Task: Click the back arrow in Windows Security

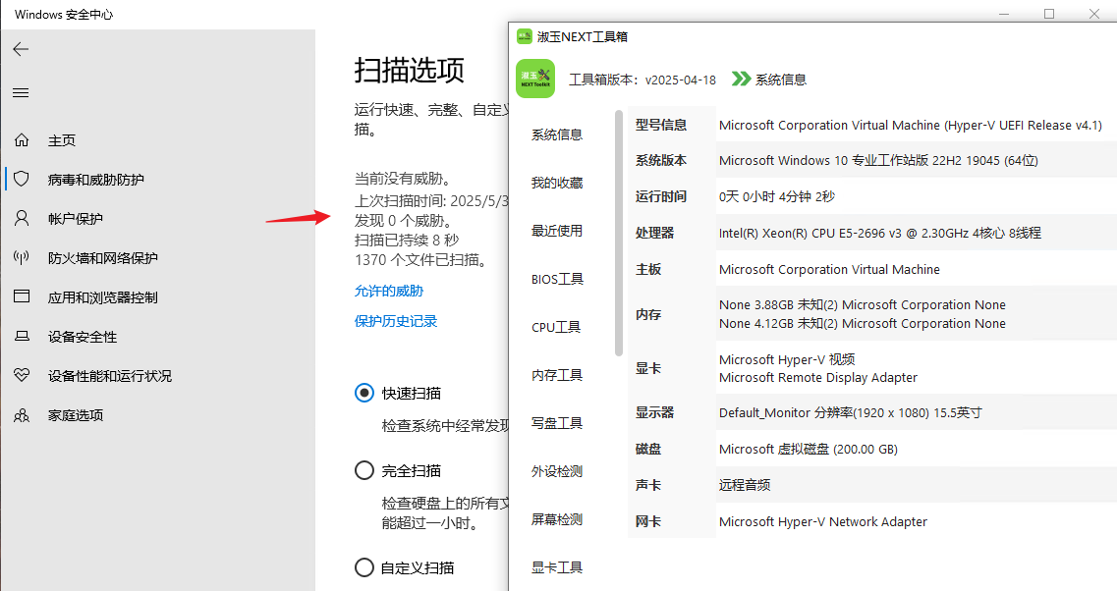Action: [x=21, y=49]
